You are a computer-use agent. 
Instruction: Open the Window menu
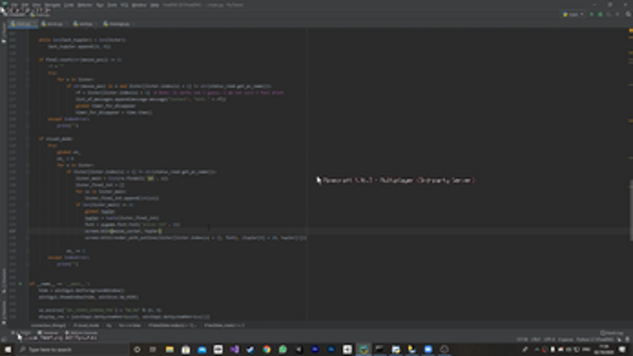pos(139,5)
